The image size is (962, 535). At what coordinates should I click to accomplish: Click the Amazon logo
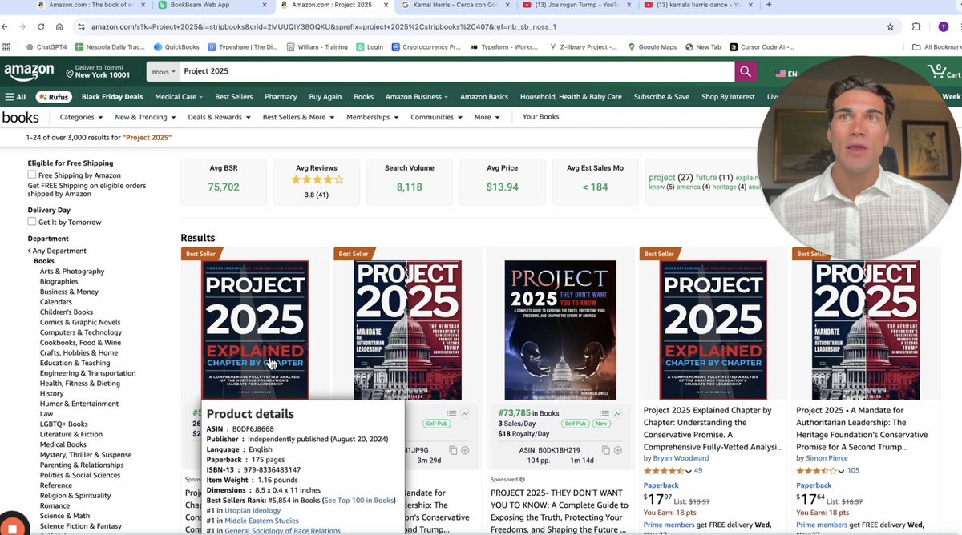[x=29, y=72]
